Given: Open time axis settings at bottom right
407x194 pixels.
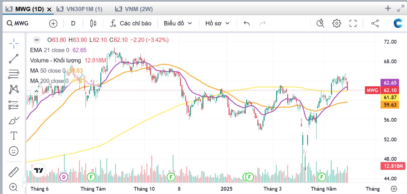Looking at the screenshot, I should tap(394, 189).
